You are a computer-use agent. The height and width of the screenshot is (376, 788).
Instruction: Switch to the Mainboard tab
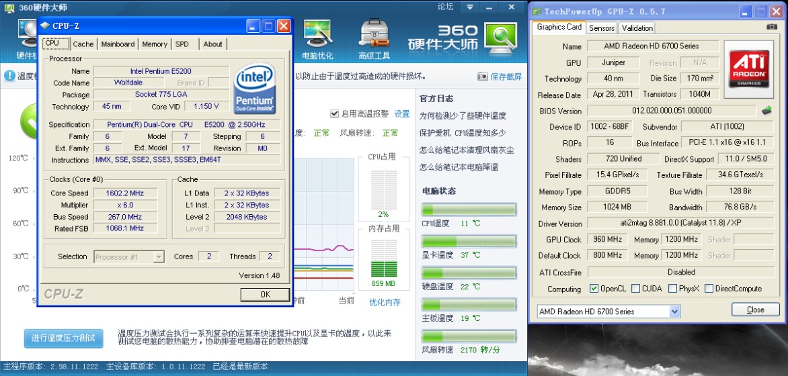tap(118, 44)
